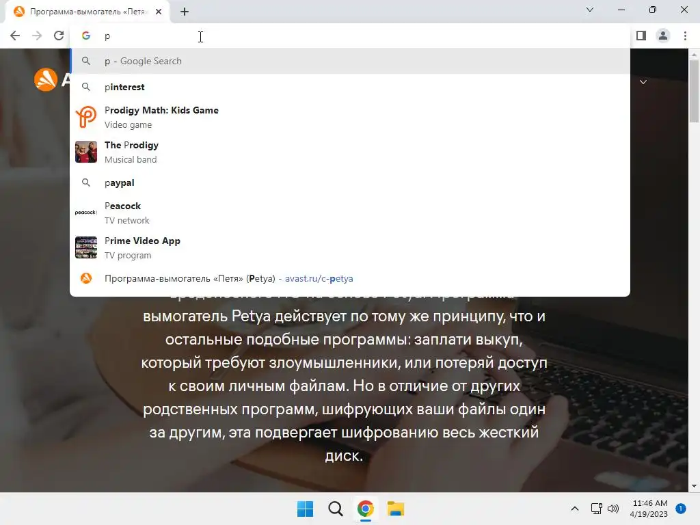700x525 pixels.
Task: Click the Avast logo on the page
Action: (46, 79)
